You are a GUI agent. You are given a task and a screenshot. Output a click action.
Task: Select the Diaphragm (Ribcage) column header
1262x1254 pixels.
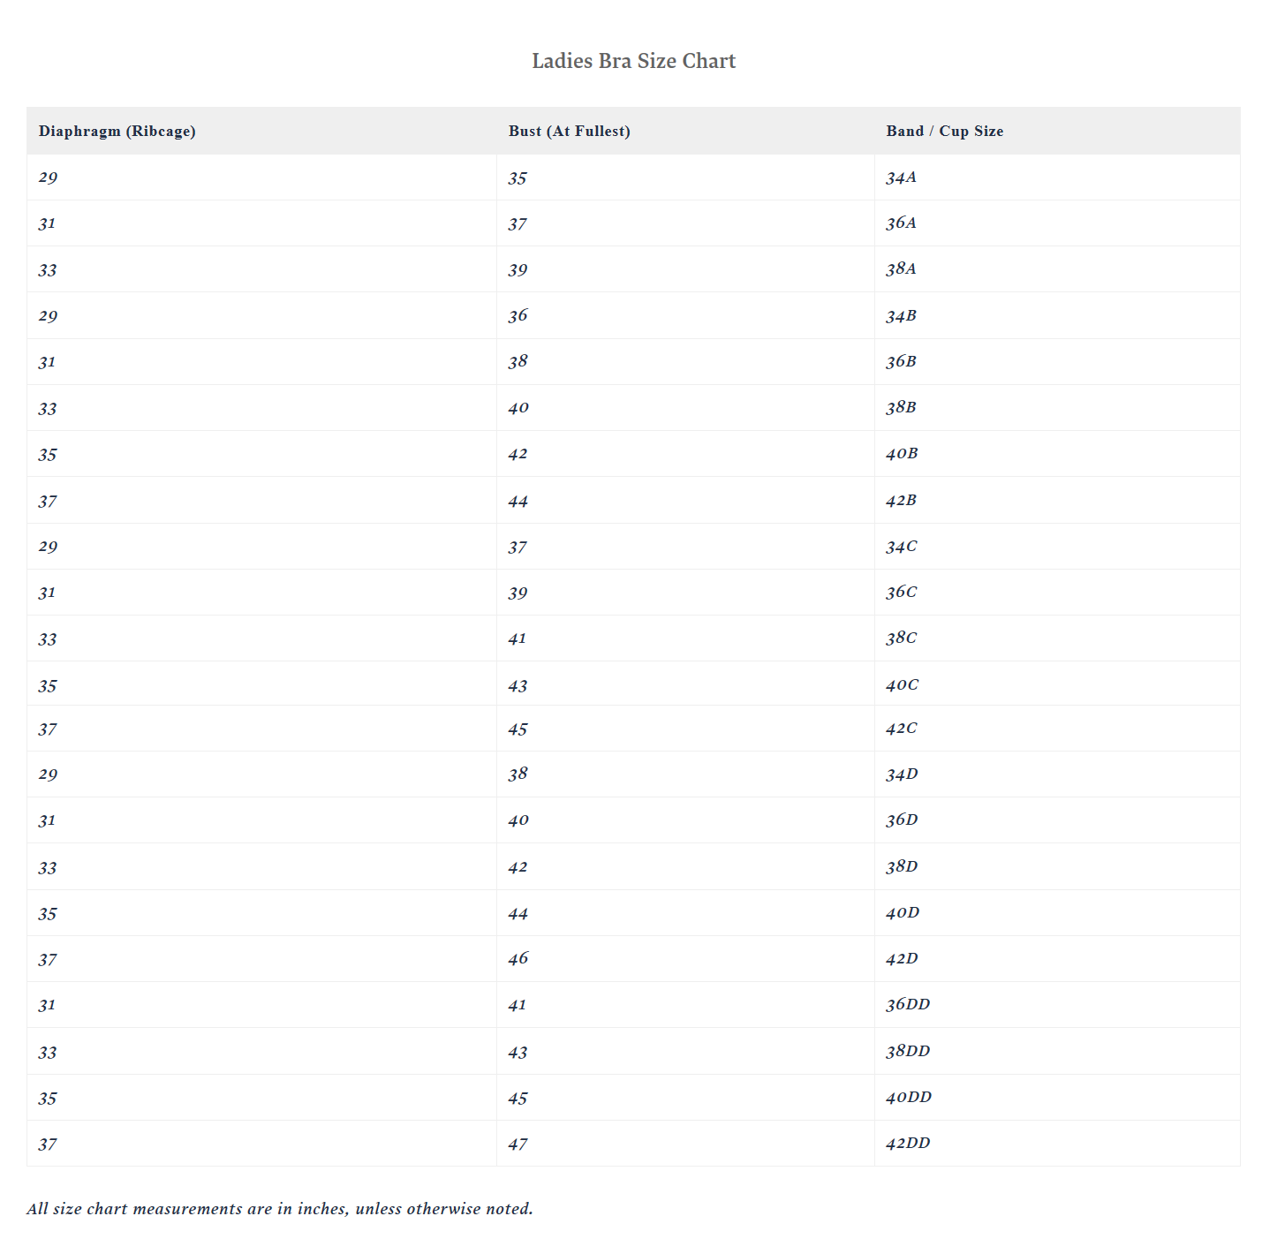coord(261,131)
